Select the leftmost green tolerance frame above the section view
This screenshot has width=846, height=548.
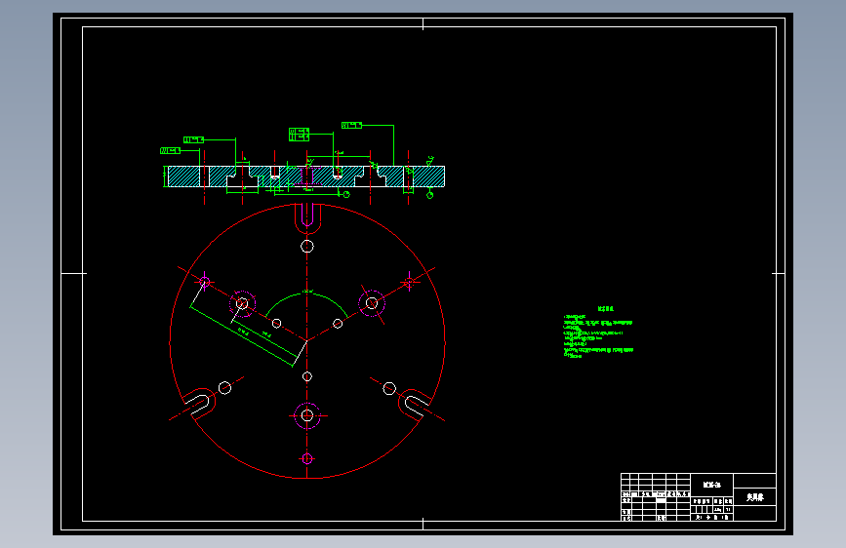tap(170, 150)
